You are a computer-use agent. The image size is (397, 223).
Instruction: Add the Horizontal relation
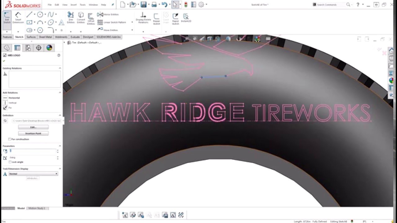click(11, 98)
